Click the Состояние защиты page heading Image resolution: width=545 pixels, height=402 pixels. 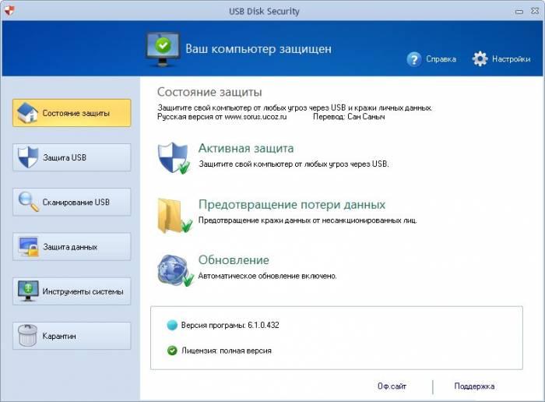pos(209,92)
